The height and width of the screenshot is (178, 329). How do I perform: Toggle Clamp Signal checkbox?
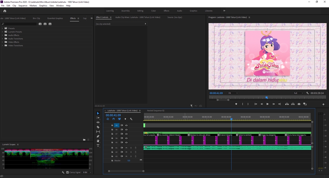[68, 172]
